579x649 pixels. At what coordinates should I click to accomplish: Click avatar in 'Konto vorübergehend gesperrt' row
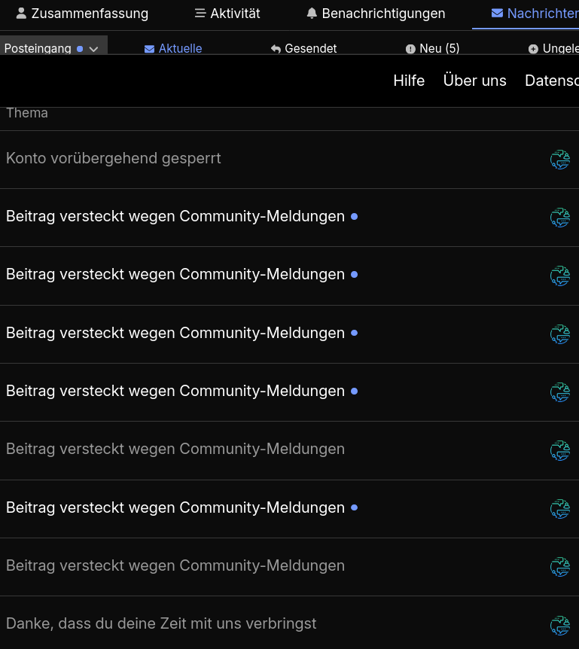pos(559,160)
